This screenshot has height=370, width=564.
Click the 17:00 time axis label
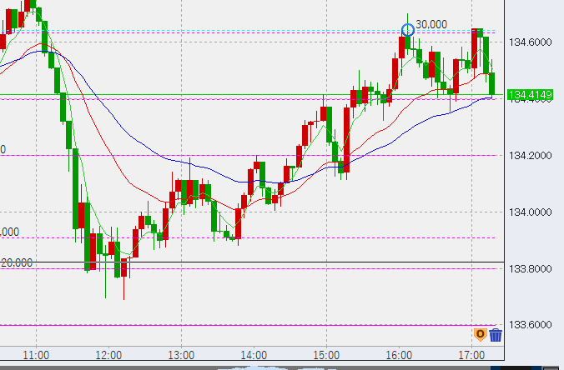pos(471,353)
